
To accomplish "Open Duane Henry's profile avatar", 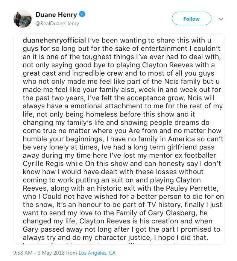I will pyautogui.click(x=23, y=19).
